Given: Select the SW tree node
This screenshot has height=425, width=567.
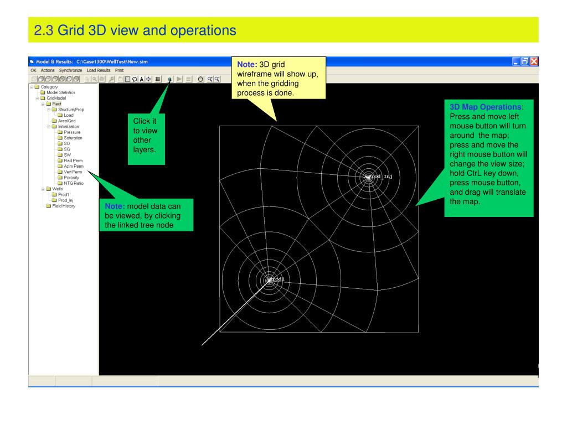Looking at the screenshot, I should tap(67, 155).
